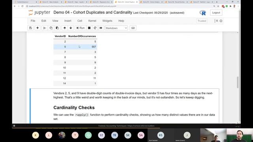Open a new browser tab with plus
This screenshot has width=253, height=142.
click(x=217, y=2)
